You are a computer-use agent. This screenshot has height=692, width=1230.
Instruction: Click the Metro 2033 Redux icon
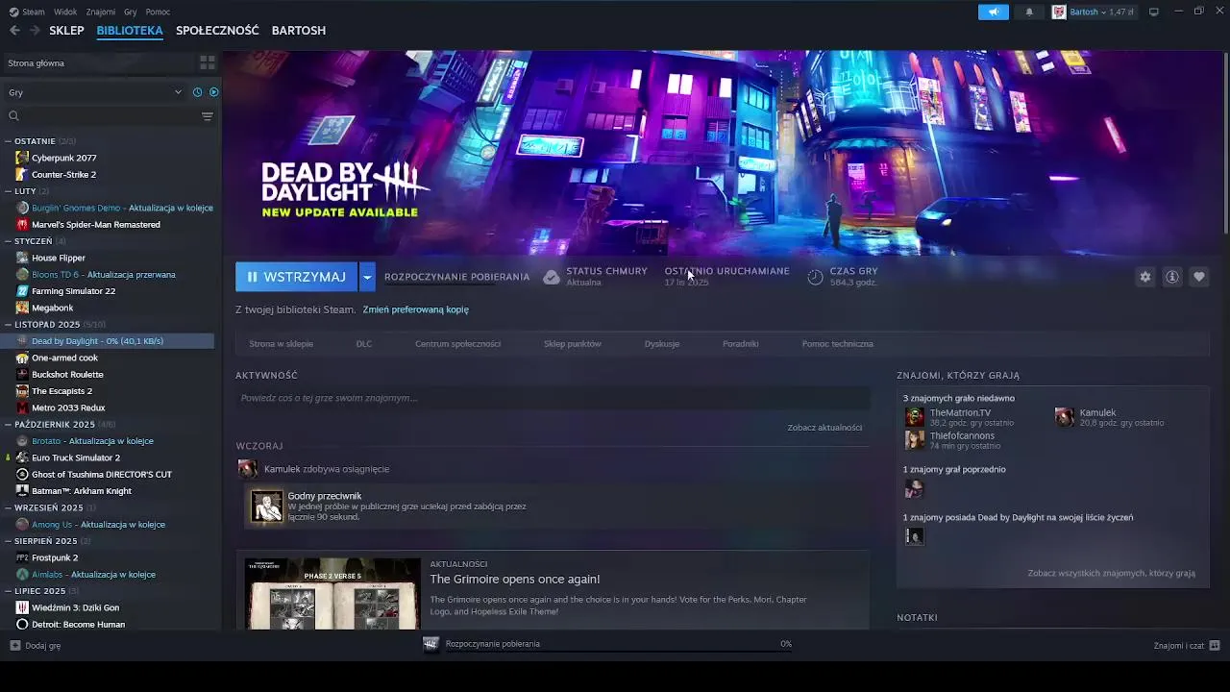(x=23, y=408)
